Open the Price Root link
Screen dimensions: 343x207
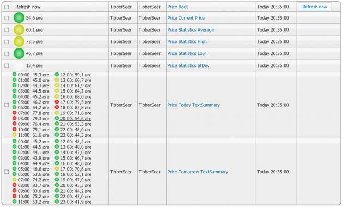pos(177,7)
